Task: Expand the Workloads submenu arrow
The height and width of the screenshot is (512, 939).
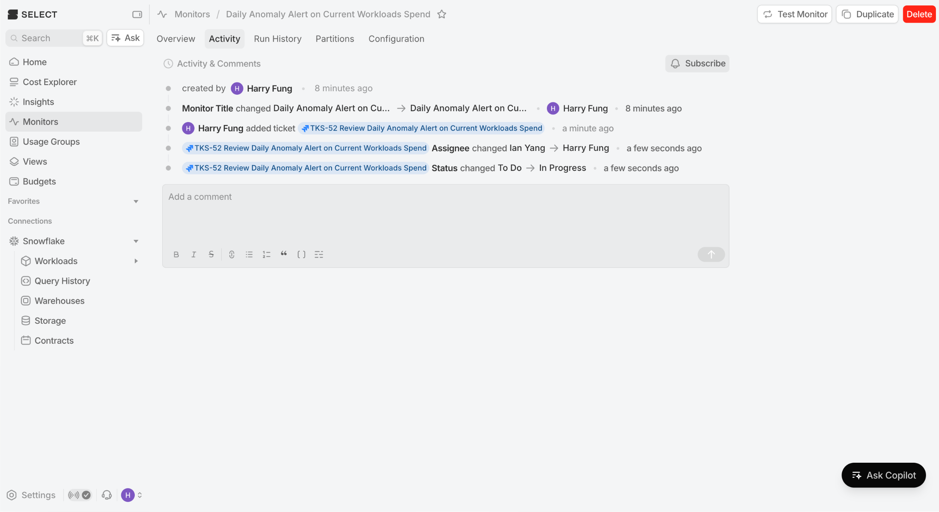Action: point(136,261)
